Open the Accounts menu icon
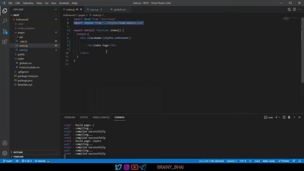The width and height of the screenshot is (304, 171). tap(5, 143)
